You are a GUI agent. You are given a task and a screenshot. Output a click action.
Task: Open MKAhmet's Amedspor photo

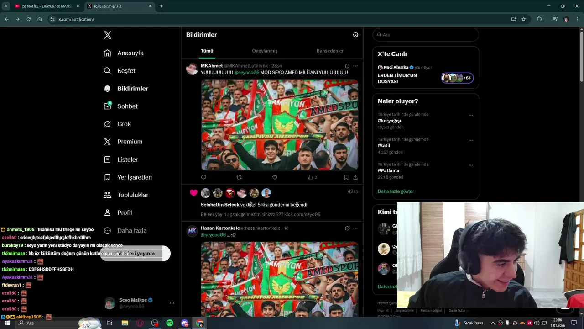point(279,125)
